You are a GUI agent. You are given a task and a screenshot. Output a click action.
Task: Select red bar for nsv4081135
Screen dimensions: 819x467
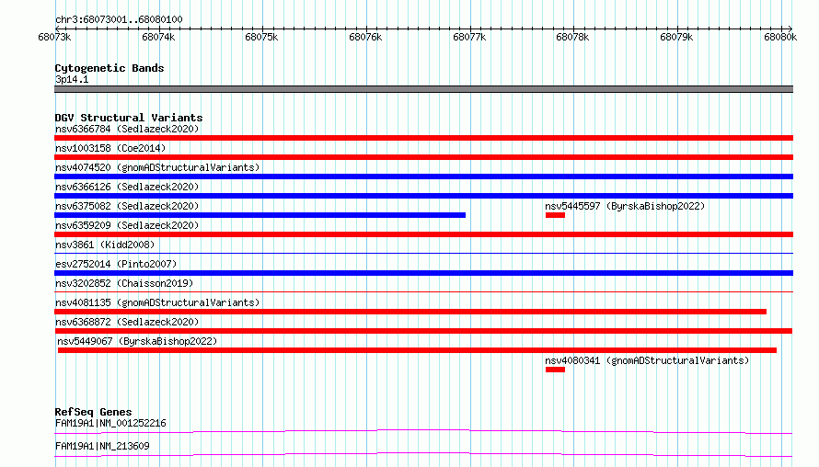tap(410, 312)
